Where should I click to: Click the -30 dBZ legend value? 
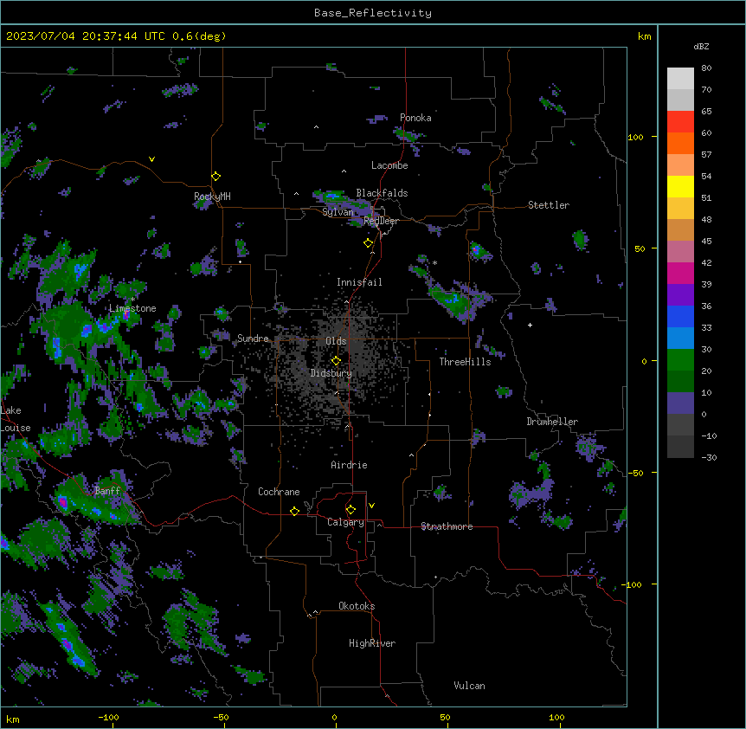point(709,457)
